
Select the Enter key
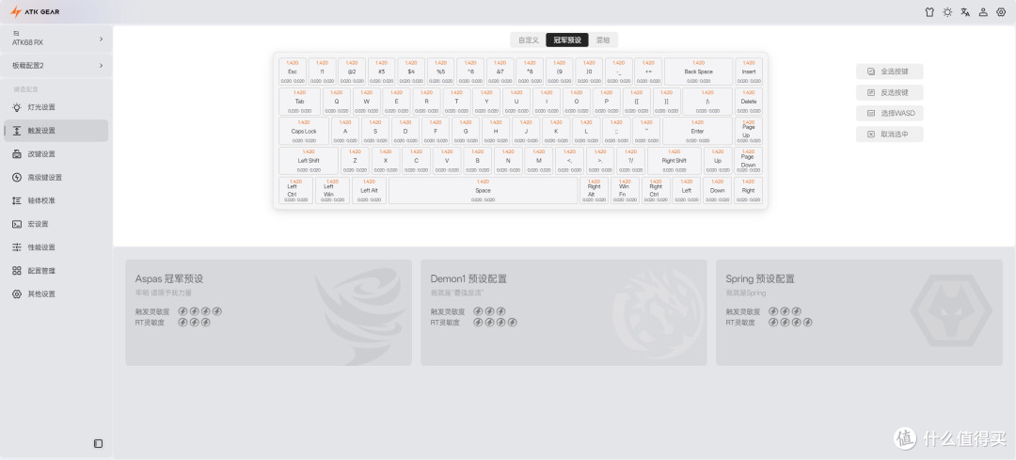point(697,131)
